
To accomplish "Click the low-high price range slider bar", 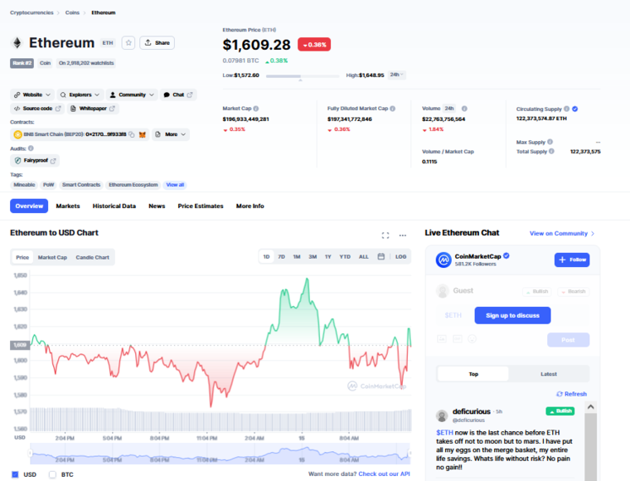I will point(303,76).
